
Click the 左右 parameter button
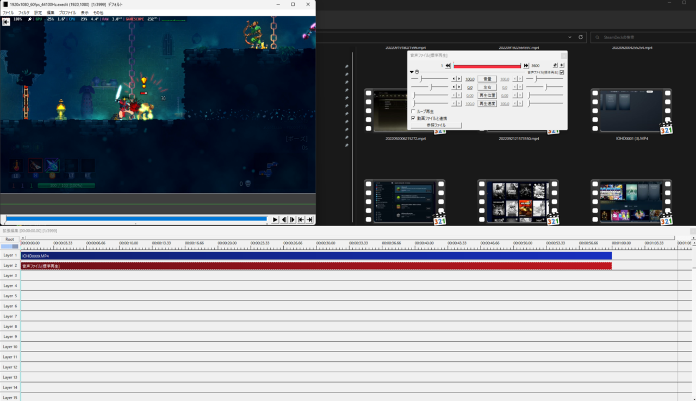pyautogui.click(x=487, y=87)
